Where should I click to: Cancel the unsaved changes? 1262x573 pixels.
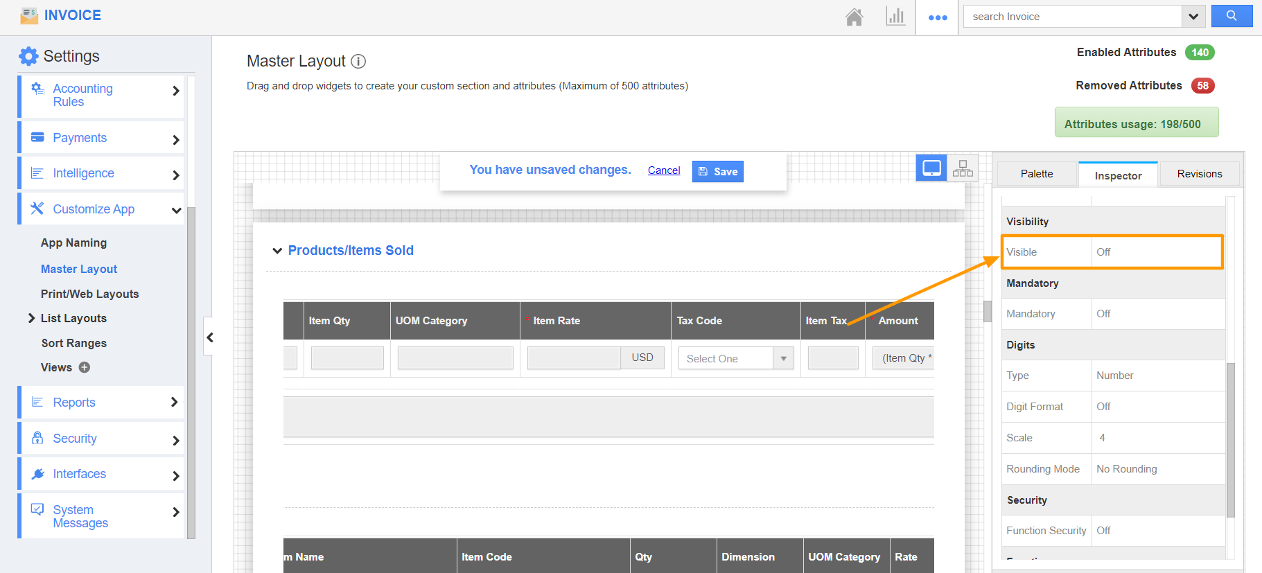(x=664, y=170)
